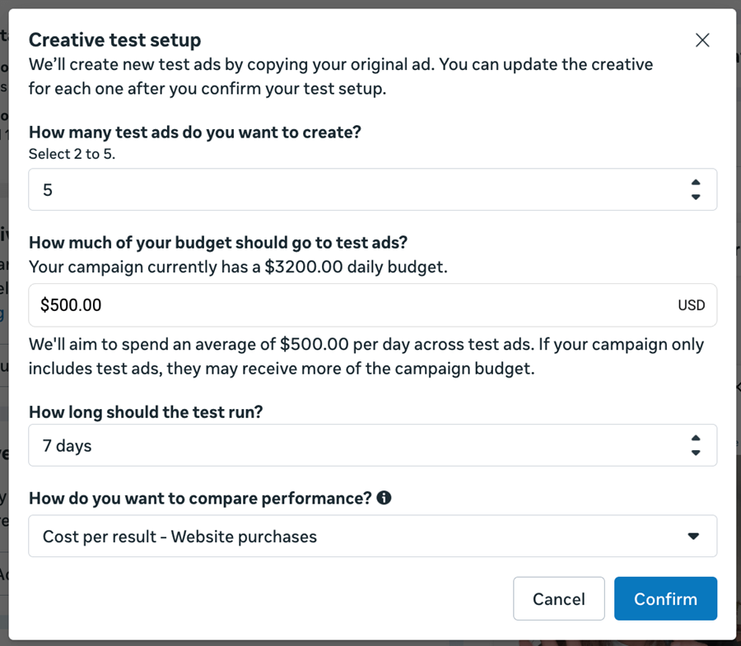The height and width of the screenshot is (646, 741).
Task: Click the $500.00 test budget input
Action: [346, 305]
